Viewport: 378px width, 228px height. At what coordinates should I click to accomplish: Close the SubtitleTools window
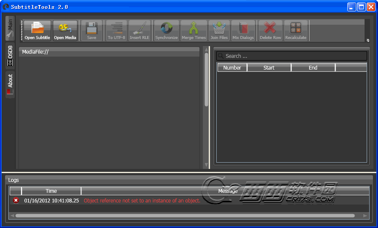point(371,7)
